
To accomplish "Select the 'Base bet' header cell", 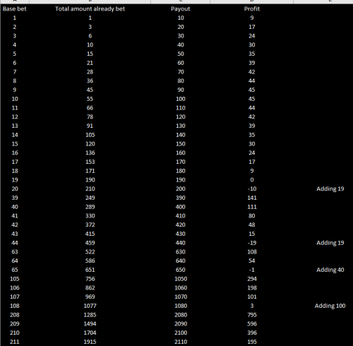I will coord(15,9).
